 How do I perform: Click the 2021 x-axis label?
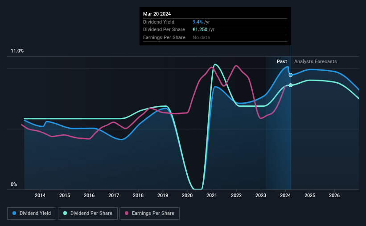[212, 195]
